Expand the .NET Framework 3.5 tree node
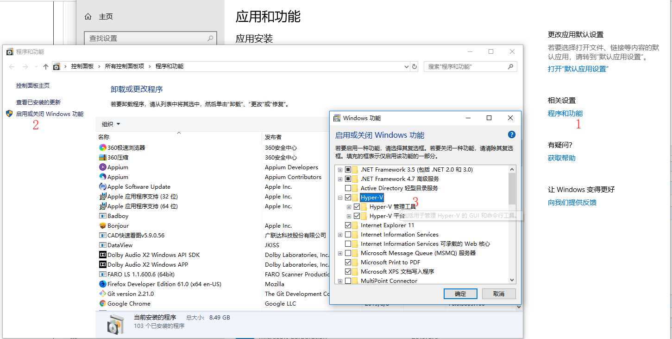Viewport: 672px width, 339px height. pos(340,169)
